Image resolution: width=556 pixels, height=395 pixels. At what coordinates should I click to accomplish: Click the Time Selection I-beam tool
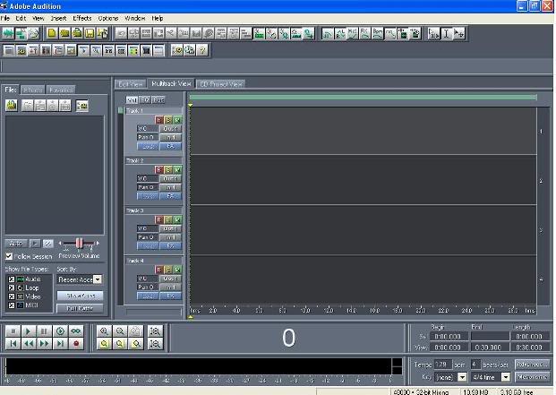pyautogui.click(x=447, y=33)
